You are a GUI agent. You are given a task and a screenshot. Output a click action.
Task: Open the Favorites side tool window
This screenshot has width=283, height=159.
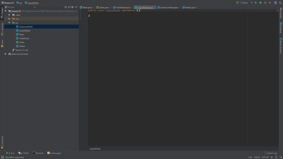(x=2, y=142)
